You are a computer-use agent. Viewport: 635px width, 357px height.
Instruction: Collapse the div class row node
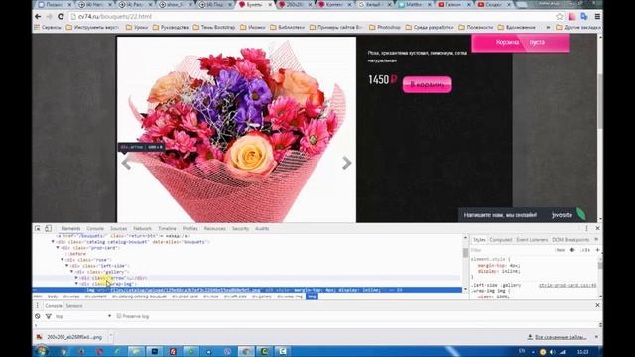tap(63, 260)
